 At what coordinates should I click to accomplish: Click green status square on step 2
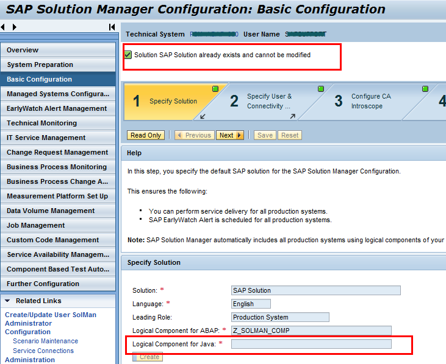tap(321, 89)
